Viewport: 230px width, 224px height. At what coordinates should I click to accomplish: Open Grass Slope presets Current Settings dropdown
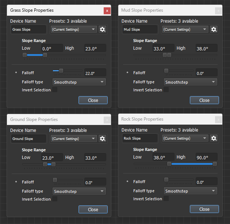pos(74,29)
